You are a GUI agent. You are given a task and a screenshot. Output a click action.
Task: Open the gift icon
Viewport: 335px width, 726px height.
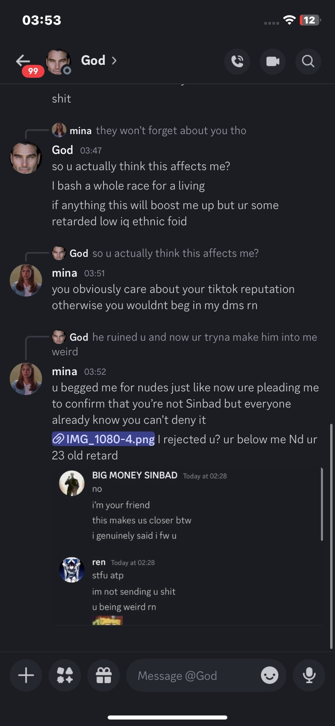[x=104, y=675]
